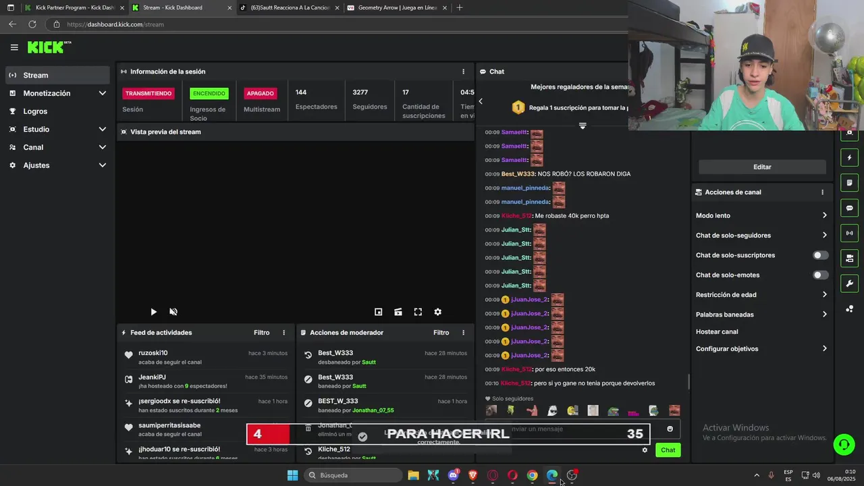This screenshot has height=486, width=864.
Task: Open Google Chrome from taskbar
Action: [x=532, y=475]
